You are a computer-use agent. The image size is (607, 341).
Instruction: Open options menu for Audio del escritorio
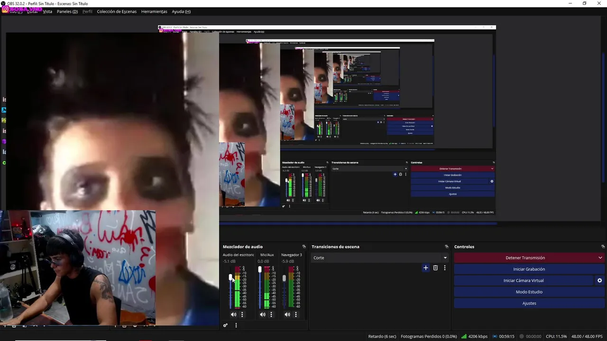pyautogui.click(x=242, y=314)
